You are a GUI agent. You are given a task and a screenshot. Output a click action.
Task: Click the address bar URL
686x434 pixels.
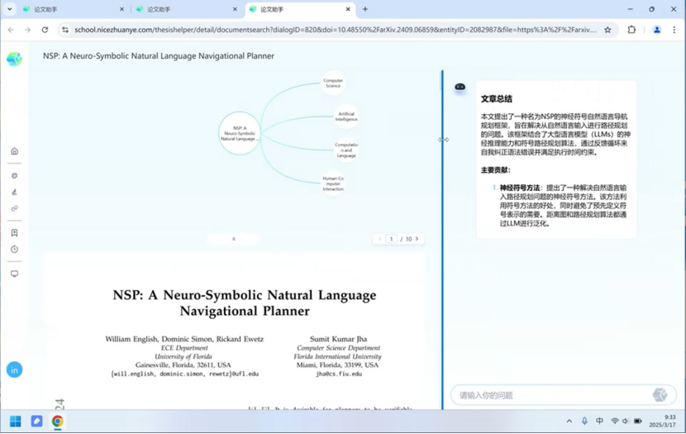coord(336,30)
